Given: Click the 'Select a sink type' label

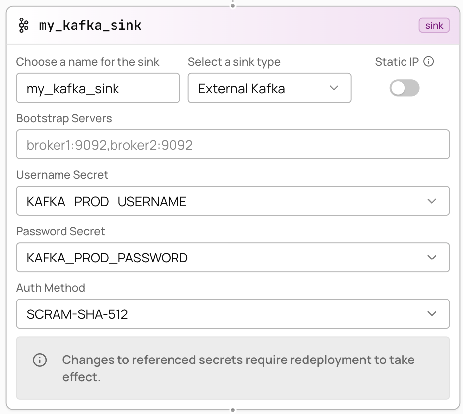Looking at the screenshot, I should (x=234, y=62).
